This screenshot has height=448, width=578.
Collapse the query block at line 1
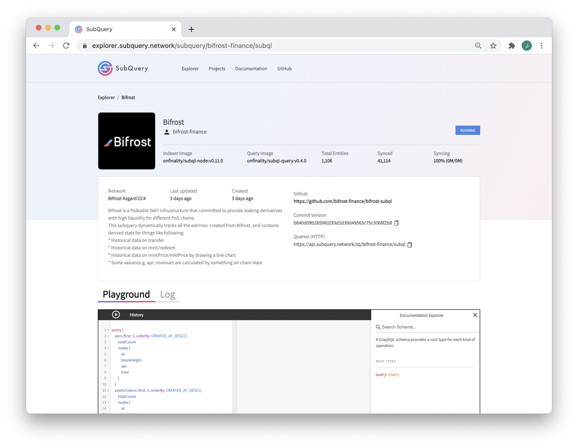pyautogui.click(x=109, y=330)
